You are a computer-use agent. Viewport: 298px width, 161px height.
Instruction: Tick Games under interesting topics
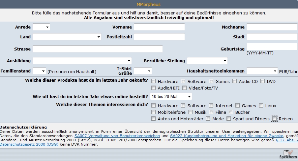(238, 106)
